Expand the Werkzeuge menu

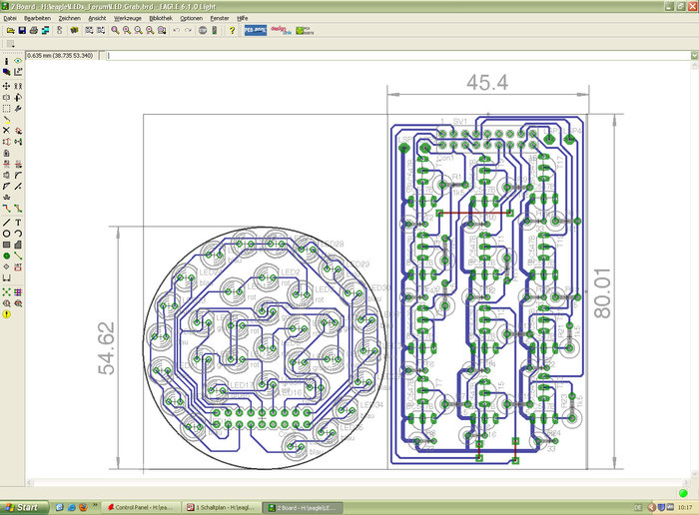(x=126, y=18)
